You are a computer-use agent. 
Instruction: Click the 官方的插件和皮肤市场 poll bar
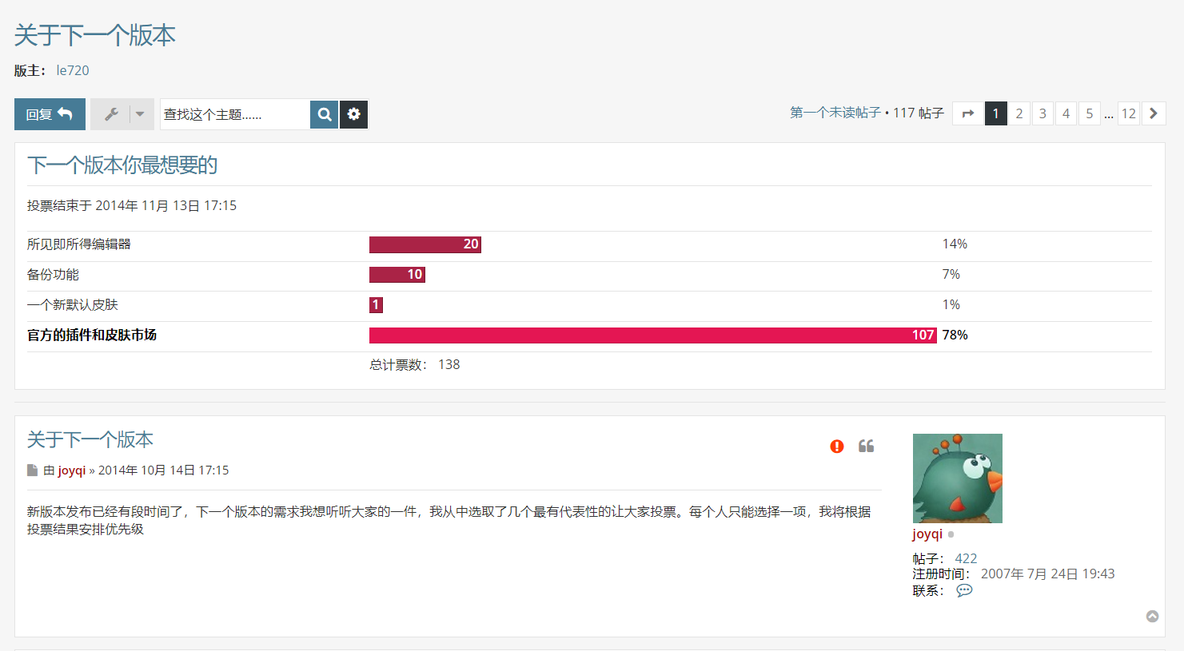(653, 335)
